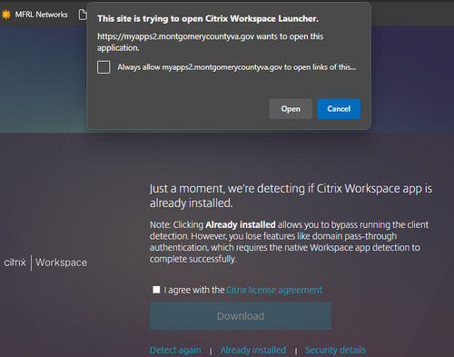Open the MFRL Networks bookmark label
Screen dimensions: 454x357
tap(41, 15)
